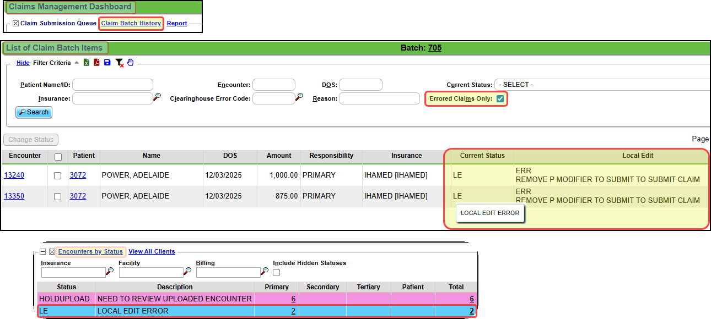Open the Report tab

(x=177, y=23)
